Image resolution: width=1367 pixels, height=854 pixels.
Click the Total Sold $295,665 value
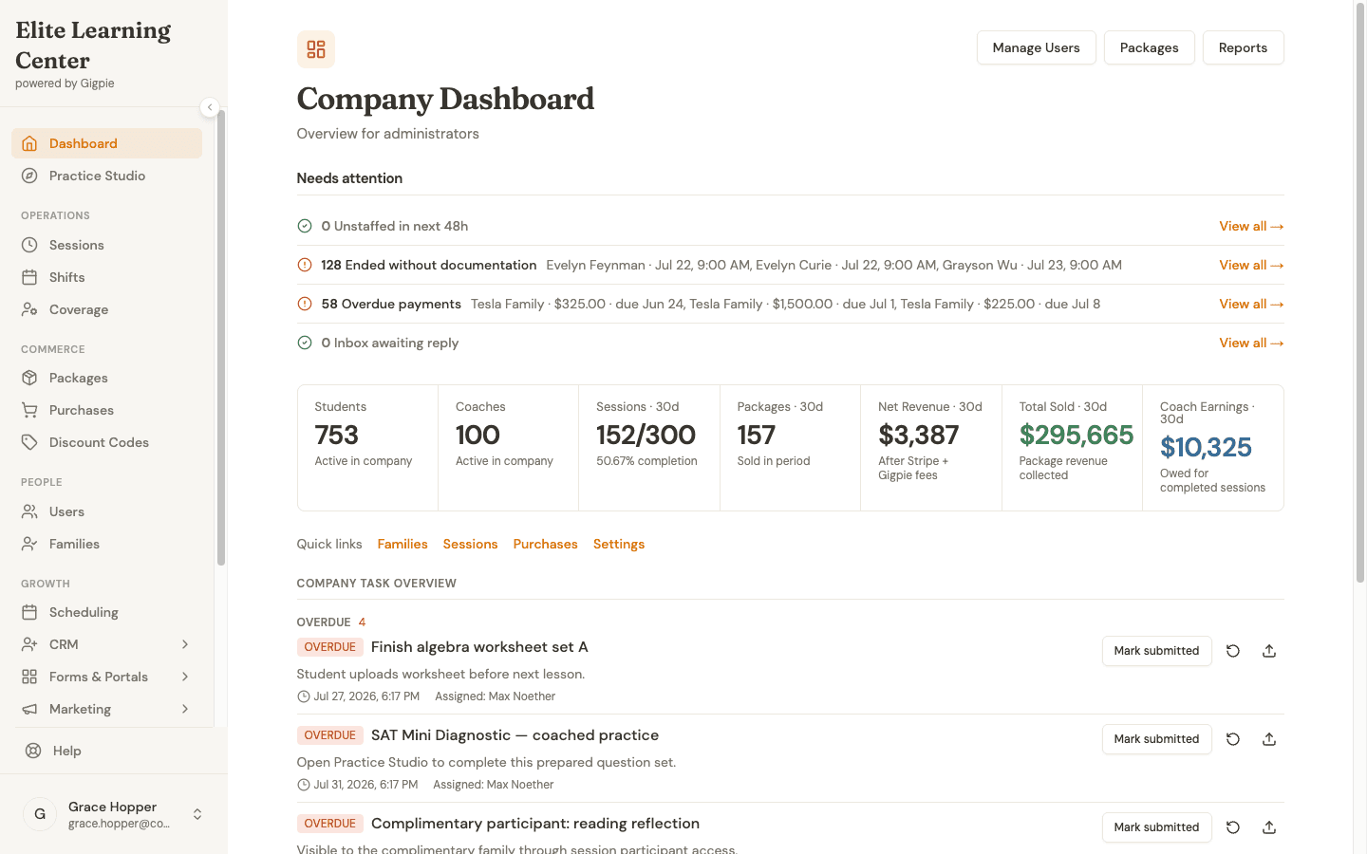point(1077,435)
